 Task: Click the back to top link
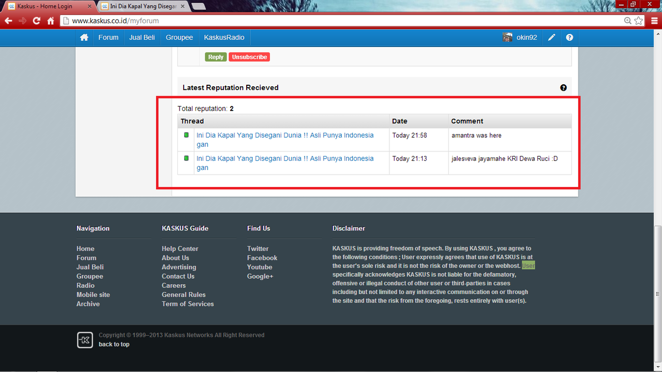click(114, 344)
